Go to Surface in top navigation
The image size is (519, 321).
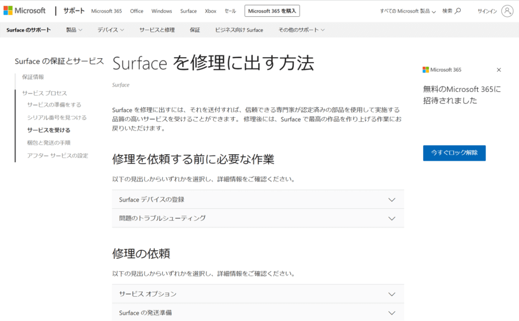189,11
